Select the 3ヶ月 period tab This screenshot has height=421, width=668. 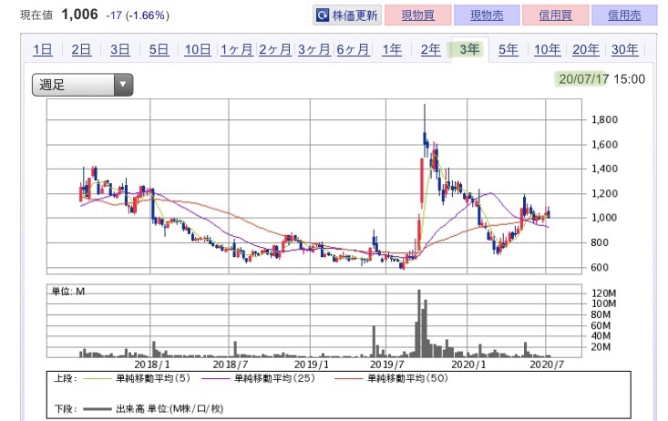[x=314, y=49]
